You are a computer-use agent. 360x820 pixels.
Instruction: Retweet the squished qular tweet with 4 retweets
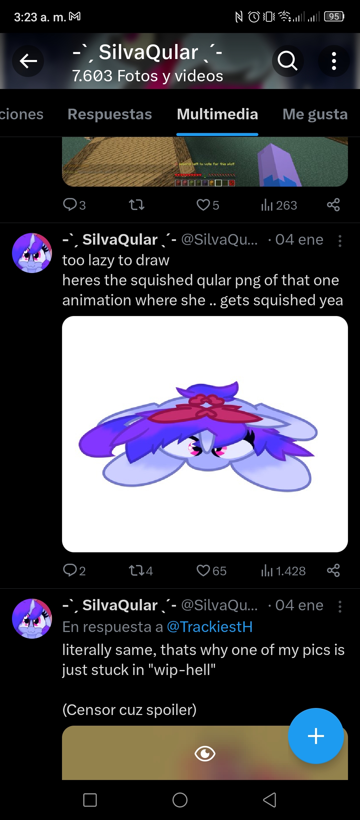point(141,571)
